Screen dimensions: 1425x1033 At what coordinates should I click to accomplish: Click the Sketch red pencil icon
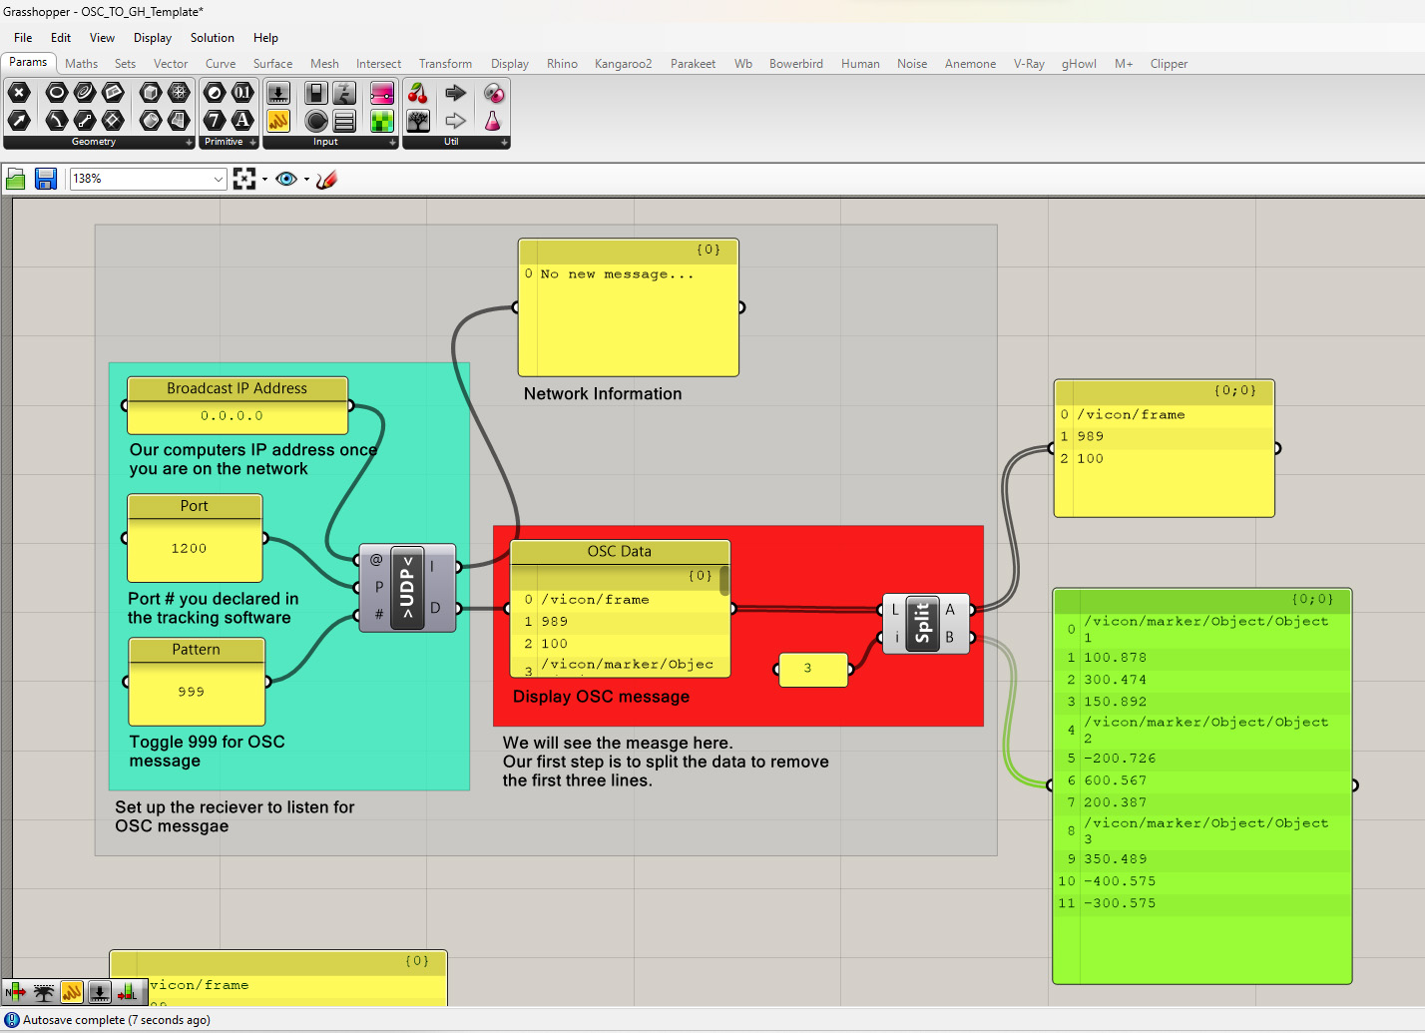pos(326,180)
